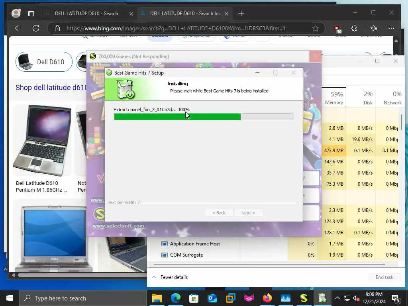
Task: Click the 'Next >' button in Setup
Action: (x=248, y=213)
